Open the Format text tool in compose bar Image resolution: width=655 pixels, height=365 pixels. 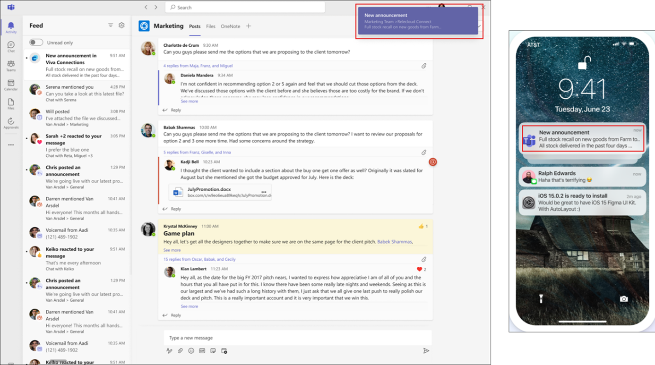[x=169, y=351]
